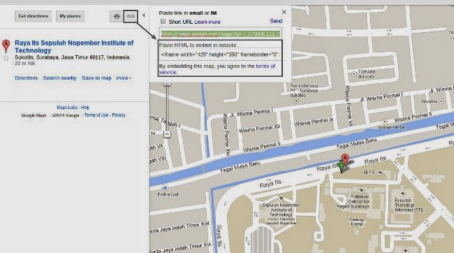Open the My places tab
This screenshot has width=454, height=253.
(70, 16)
